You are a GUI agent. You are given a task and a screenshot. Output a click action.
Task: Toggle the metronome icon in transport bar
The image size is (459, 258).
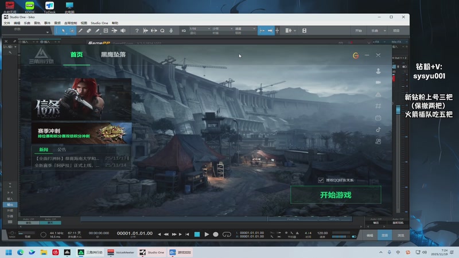click(297, 233)
